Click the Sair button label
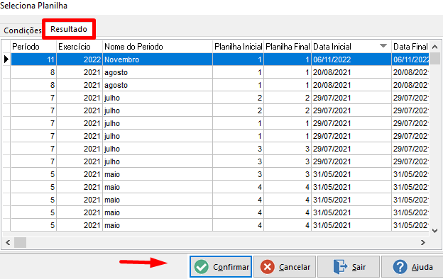 (359, 267)
